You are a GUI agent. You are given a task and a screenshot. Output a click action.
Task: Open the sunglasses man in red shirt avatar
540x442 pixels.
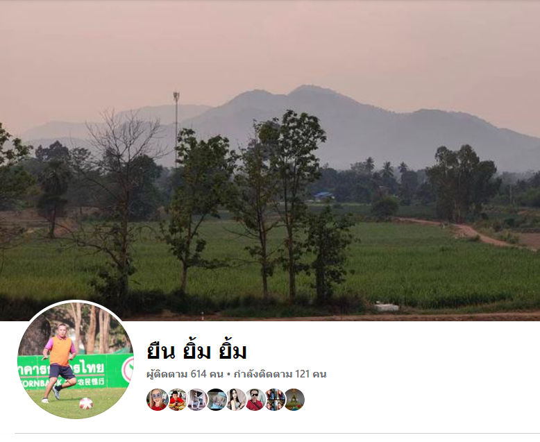click(255, 400)
